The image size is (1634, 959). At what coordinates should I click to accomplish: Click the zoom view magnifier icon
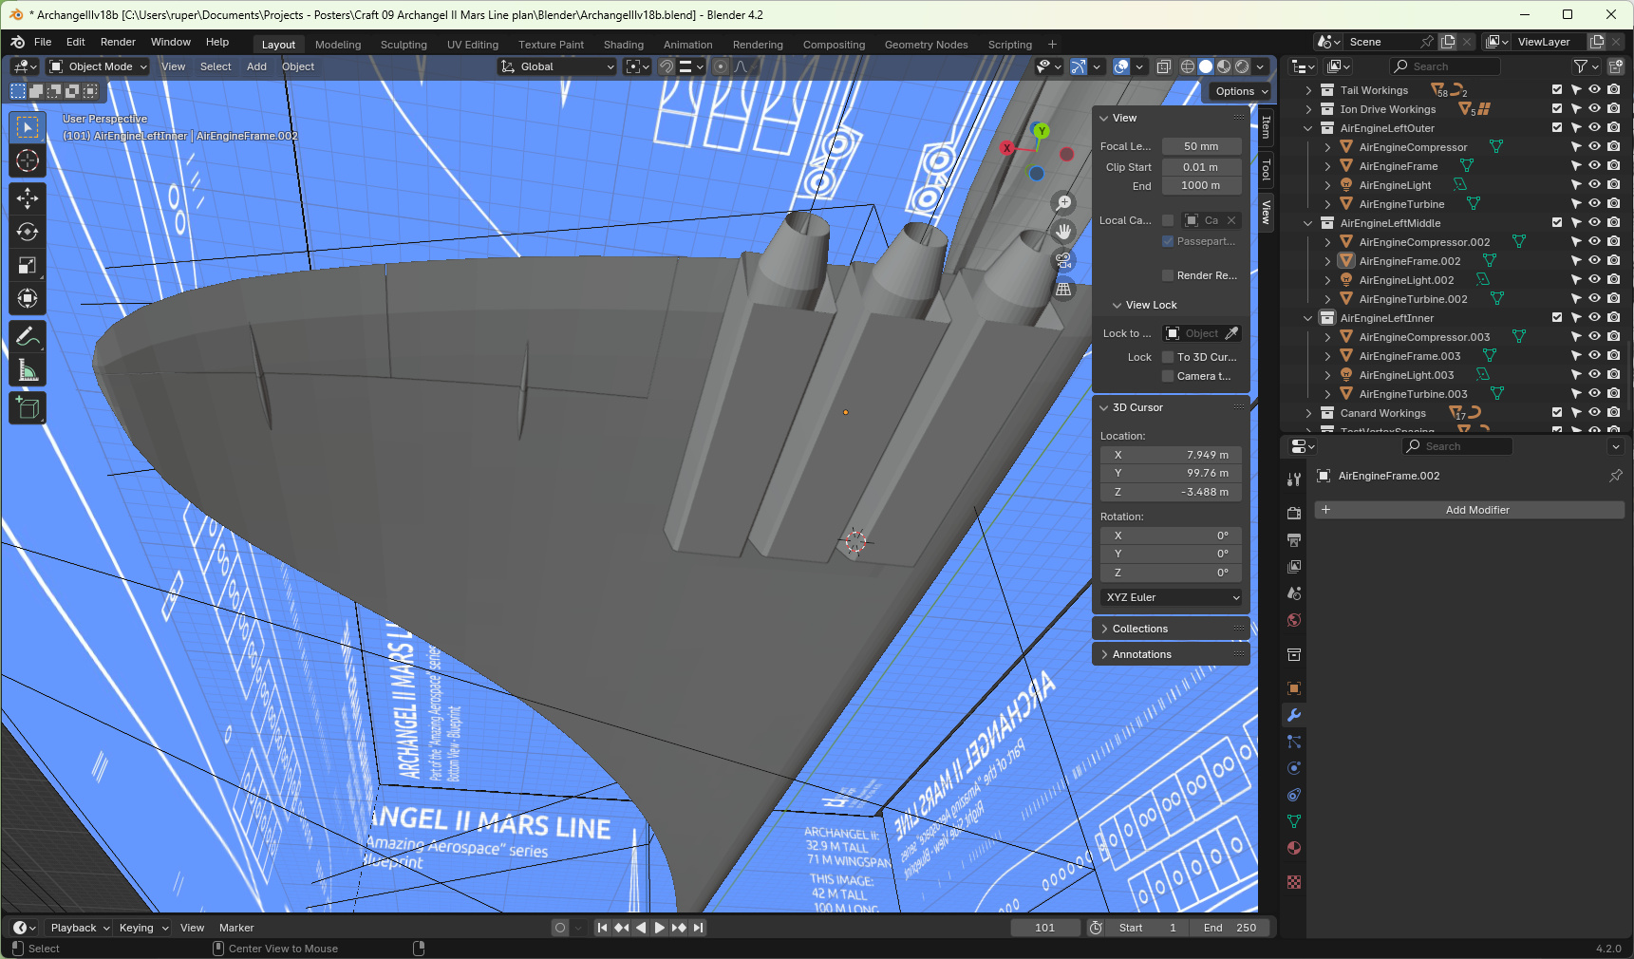(x=1064, y=203)
